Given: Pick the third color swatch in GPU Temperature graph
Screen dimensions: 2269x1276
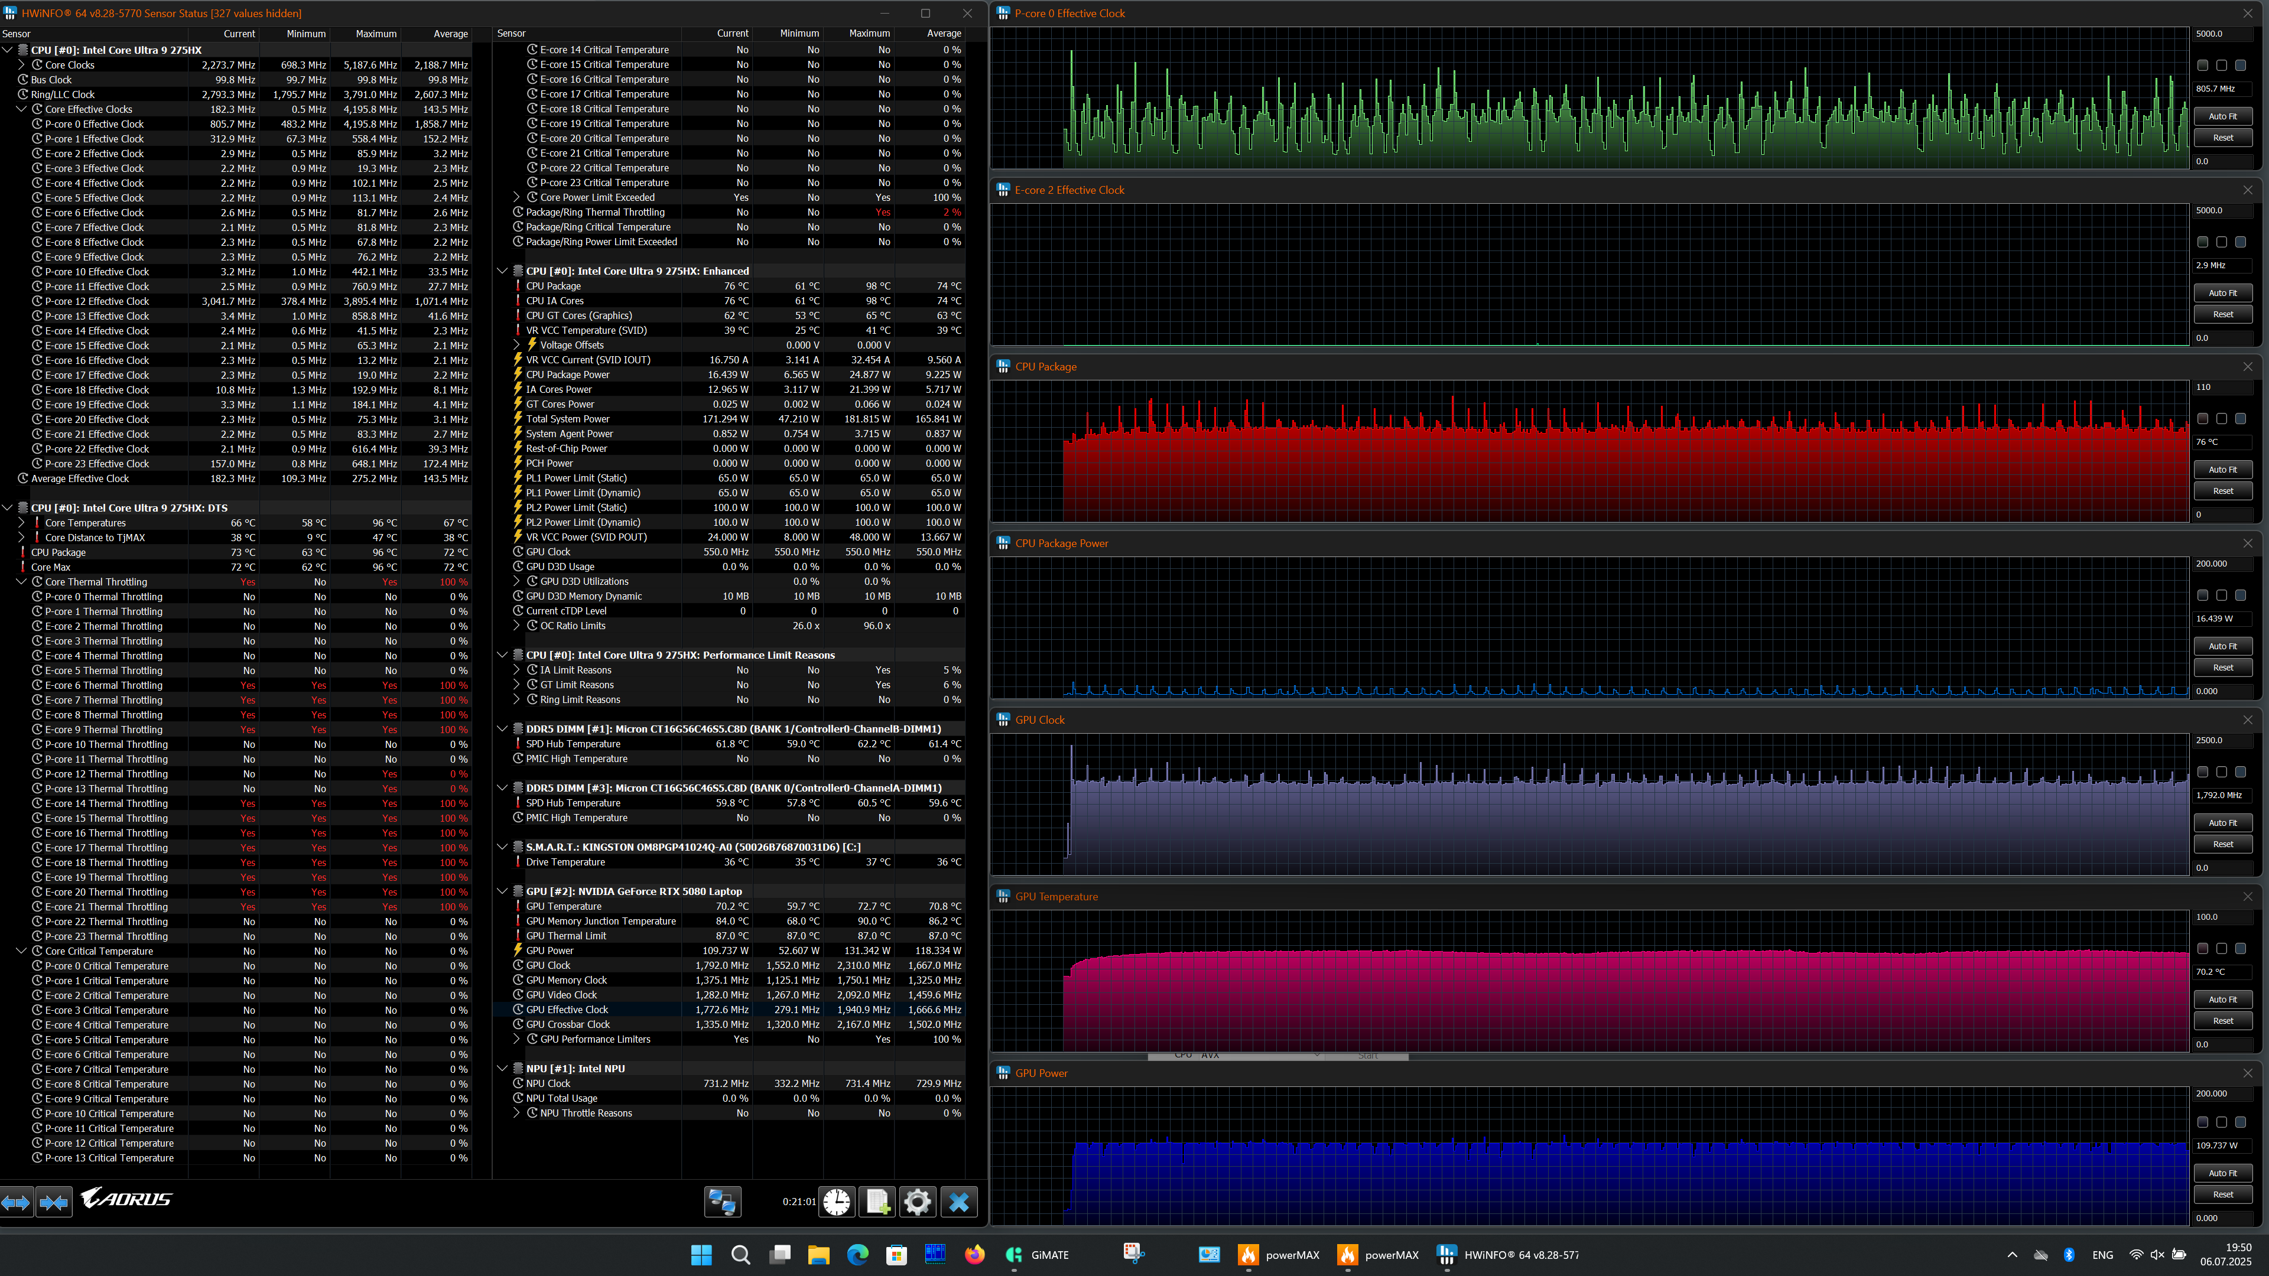Looking at the screenshot, I should tap(2240, 948).
